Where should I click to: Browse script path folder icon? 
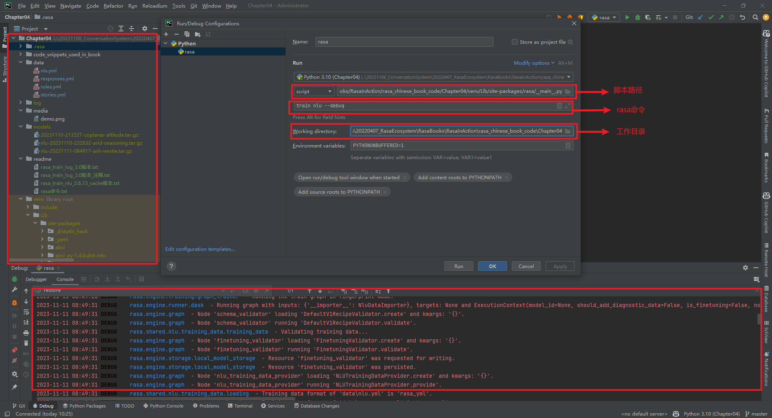tap(568, 91)
